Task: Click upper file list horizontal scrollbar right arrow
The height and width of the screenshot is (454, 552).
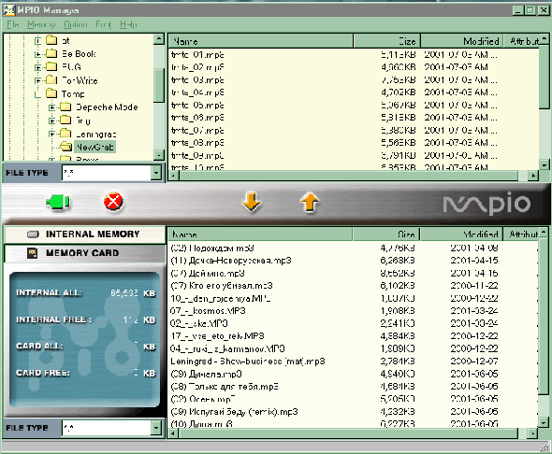Action: [x=533, y=176]
